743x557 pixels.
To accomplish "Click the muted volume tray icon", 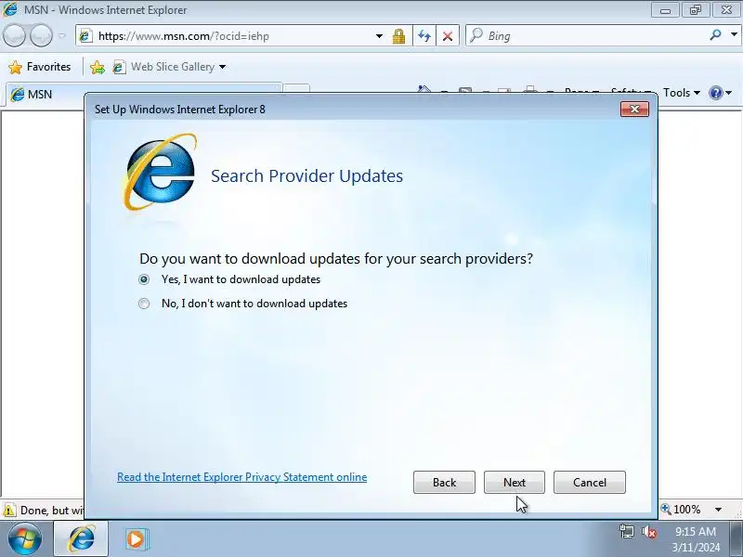I will coord(648,532).
